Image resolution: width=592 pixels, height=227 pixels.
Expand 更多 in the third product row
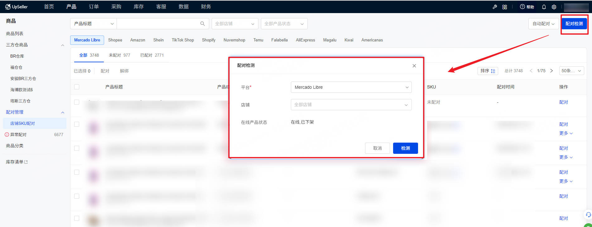(x=566, y=157)
